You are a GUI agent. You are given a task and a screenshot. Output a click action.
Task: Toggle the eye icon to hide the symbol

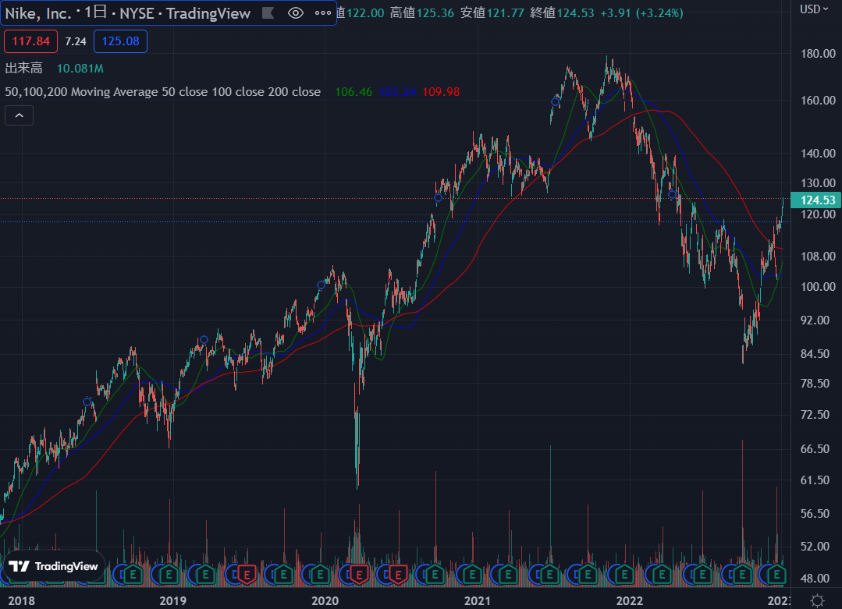[295, 13]
